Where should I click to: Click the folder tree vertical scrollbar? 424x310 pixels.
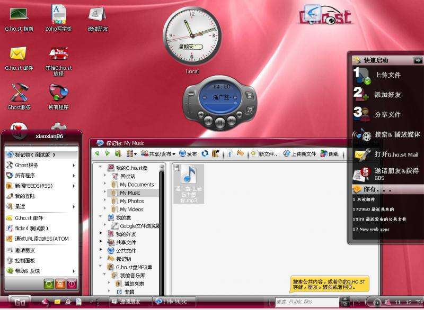(x=162, y=230)
